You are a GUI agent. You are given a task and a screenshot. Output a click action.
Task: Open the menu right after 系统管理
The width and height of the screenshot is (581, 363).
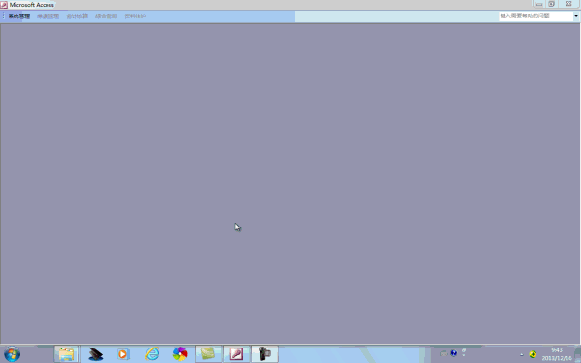click(x=47, y=16)
